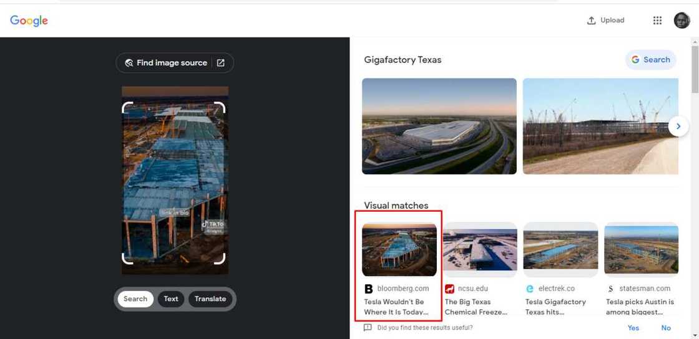Answer No to results useful
This screenshot has height=339, width=699.
pos(666,328)
